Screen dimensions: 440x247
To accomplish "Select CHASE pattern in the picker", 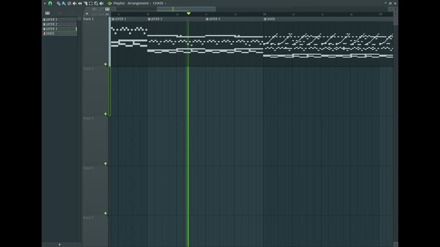I will click(59, 33).
